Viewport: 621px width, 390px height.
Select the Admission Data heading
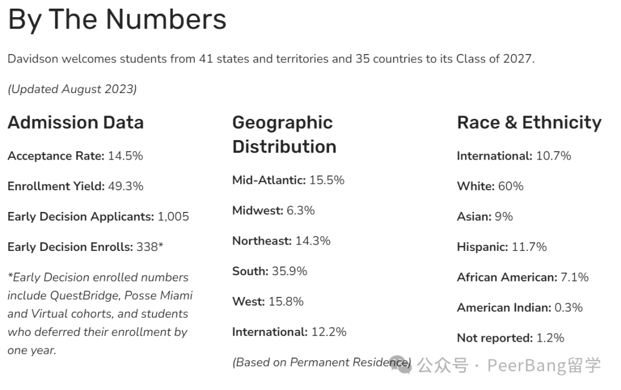point(76,122)
